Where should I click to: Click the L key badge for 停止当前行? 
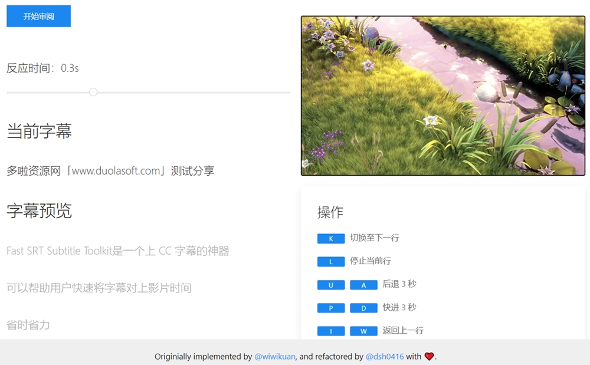pyautogui.click(x=331, y=262)
